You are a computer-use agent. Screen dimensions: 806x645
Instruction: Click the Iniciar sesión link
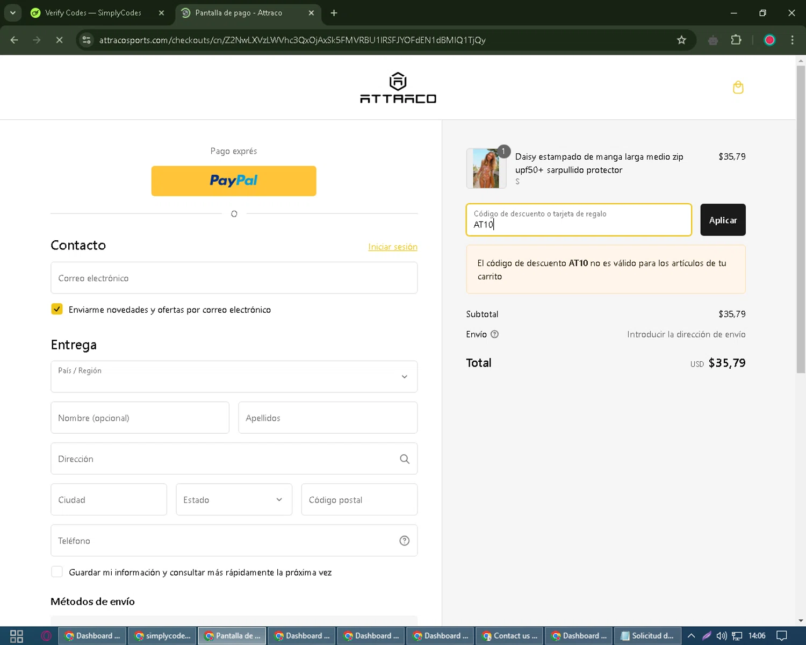[x=393, y=247]
